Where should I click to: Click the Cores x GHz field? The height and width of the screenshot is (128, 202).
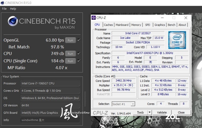point(50,91)
